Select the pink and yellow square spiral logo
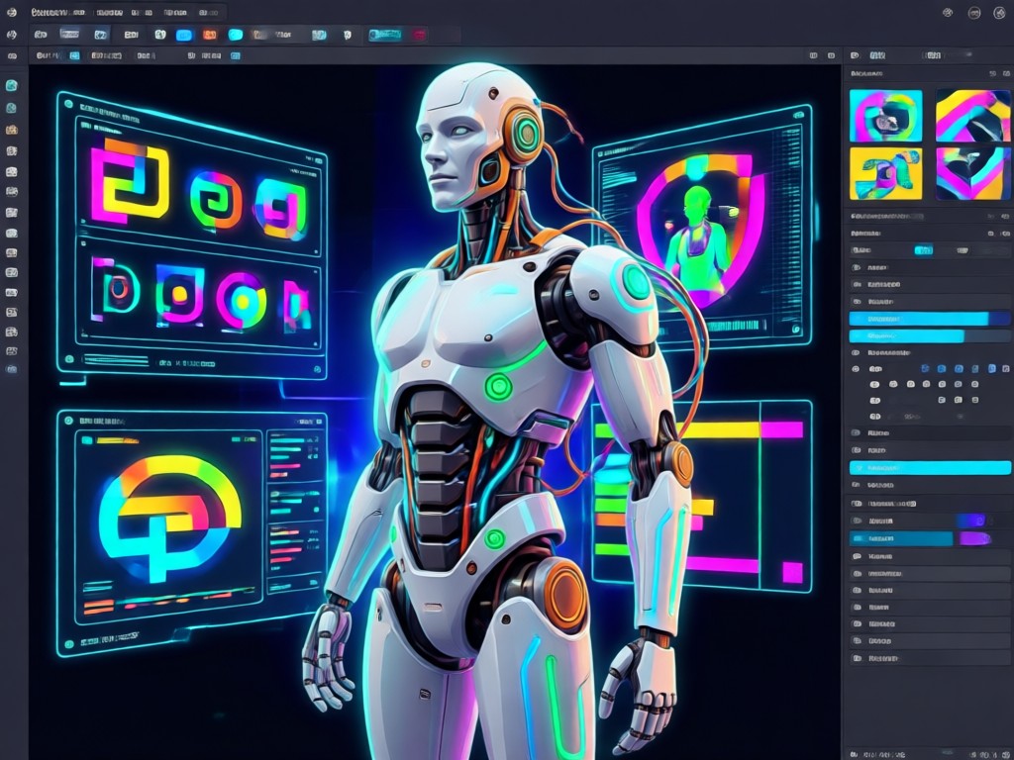1014x760 pixels. [x=130, y=180]
